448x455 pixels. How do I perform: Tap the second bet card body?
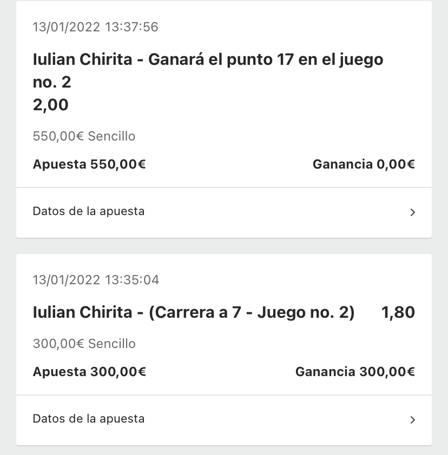tap(223, 324)
